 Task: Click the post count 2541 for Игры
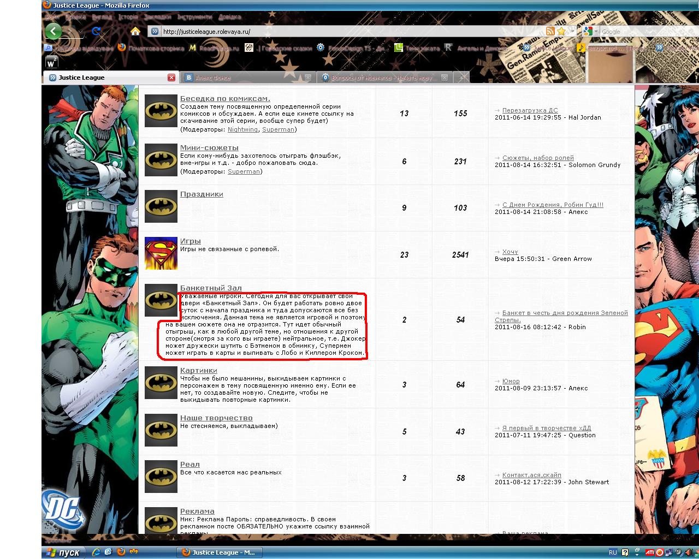460,255
